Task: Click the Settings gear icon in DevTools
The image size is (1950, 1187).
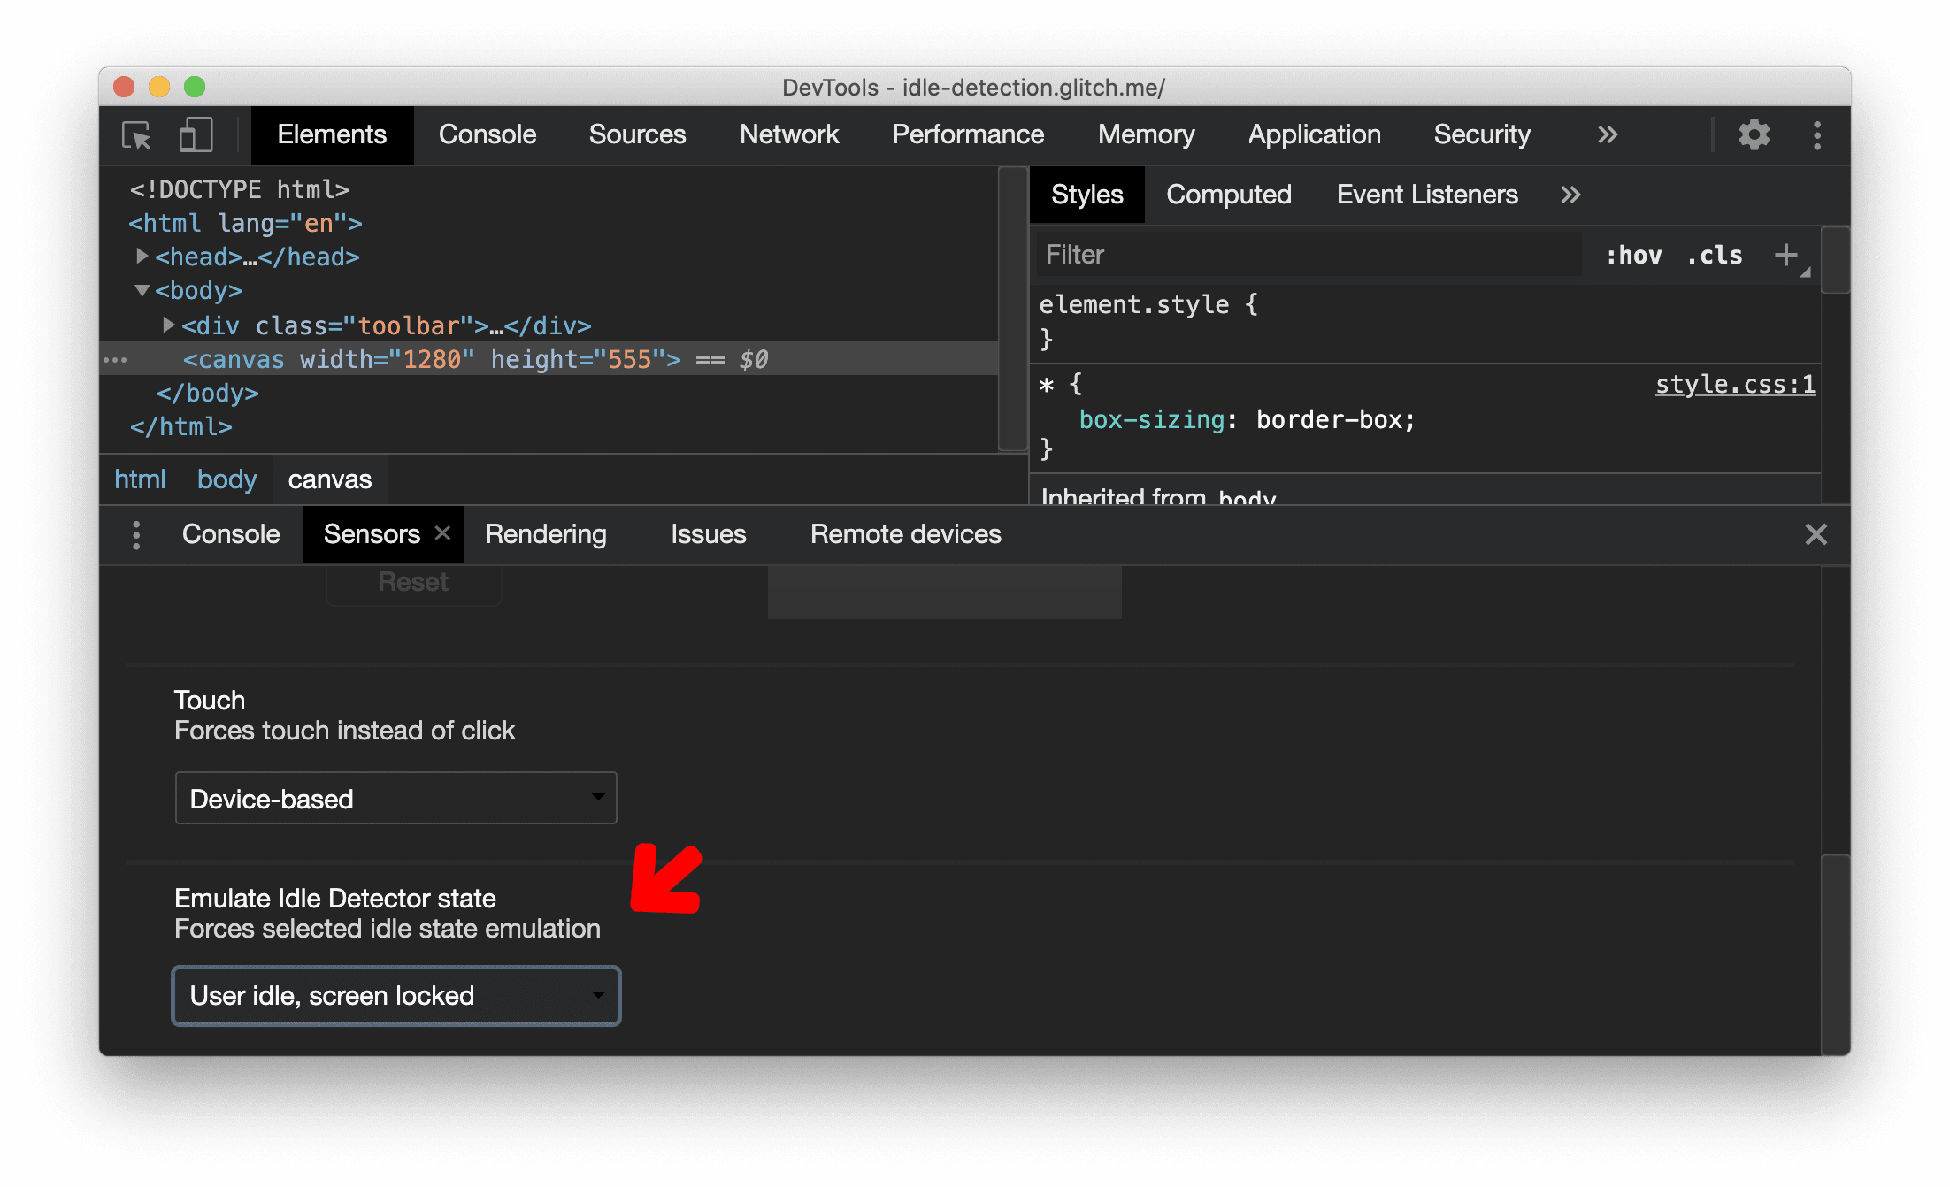Action: tap(1751, 135)
